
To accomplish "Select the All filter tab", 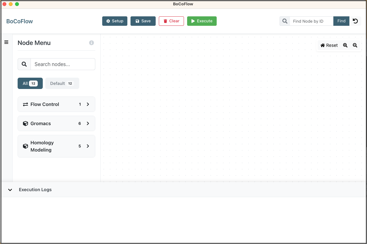I will click(x=30, y=83).
